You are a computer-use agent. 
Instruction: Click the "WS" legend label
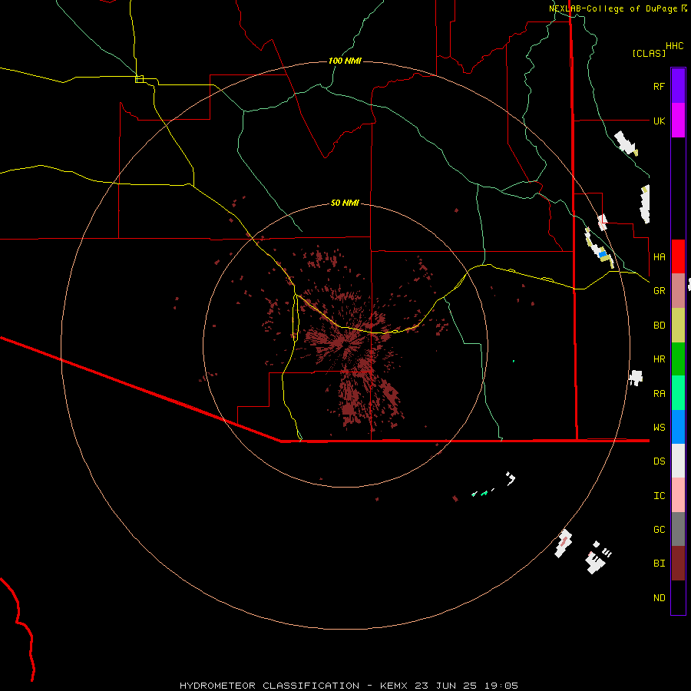pyautogui.click(x=659, y=428)
